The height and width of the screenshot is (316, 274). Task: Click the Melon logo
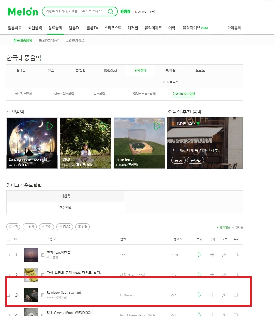(x=23, y=12)
